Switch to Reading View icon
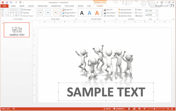176x111 pixels. coord(139,109)
